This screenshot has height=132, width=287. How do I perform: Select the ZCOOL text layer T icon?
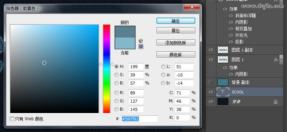click(223, 92)
